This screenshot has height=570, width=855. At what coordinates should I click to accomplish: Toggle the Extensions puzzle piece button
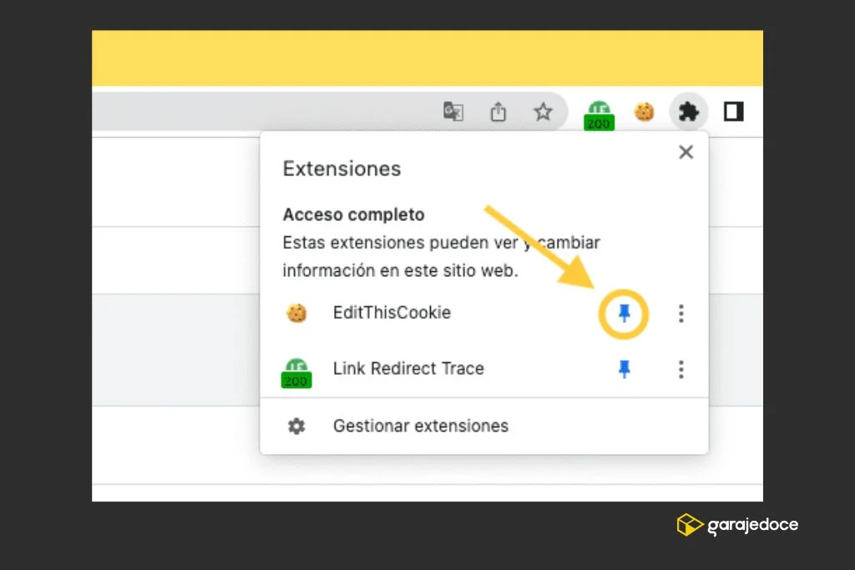pos(689,112)
